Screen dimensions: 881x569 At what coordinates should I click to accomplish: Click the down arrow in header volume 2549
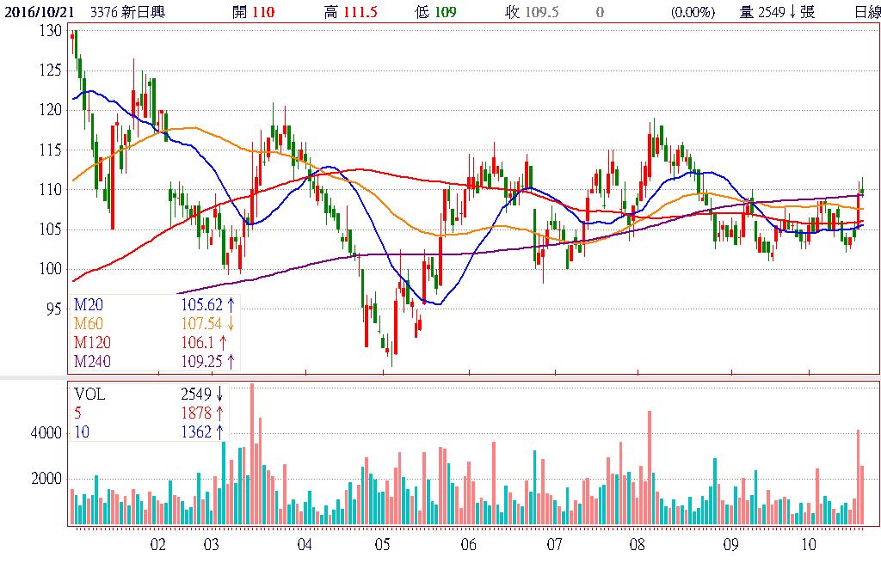point(793,12)
